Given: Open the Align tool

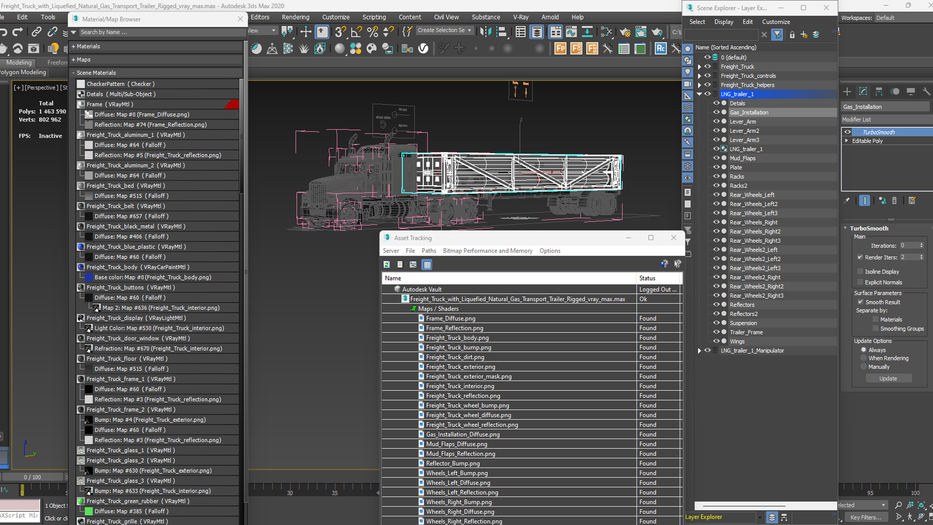Looking at the screenshot, I should pos(501,32).
